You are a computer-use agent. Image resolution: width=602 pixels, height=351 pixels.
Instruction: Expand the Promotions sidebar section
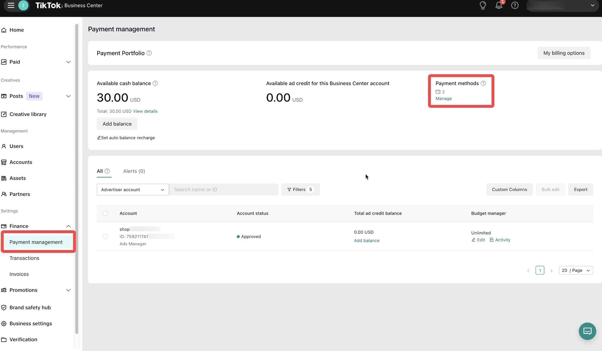(x=68, y=290)
